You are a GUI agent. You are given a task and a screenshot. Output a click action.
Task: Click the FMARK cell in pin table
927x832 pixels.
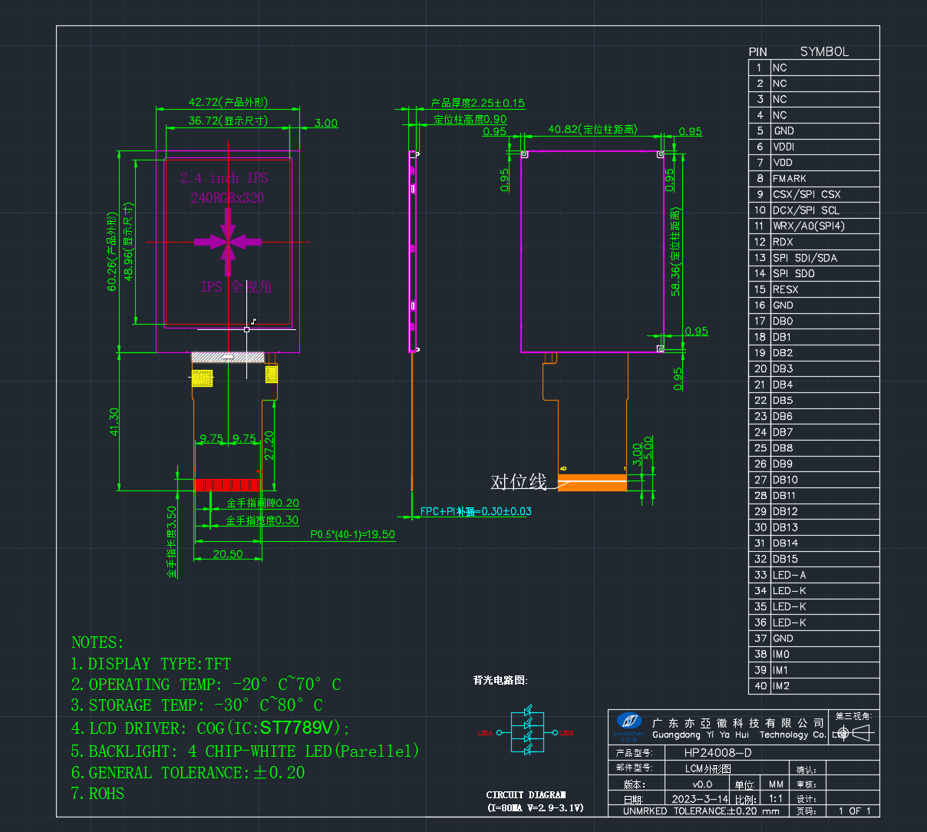(x=825, y=178)
